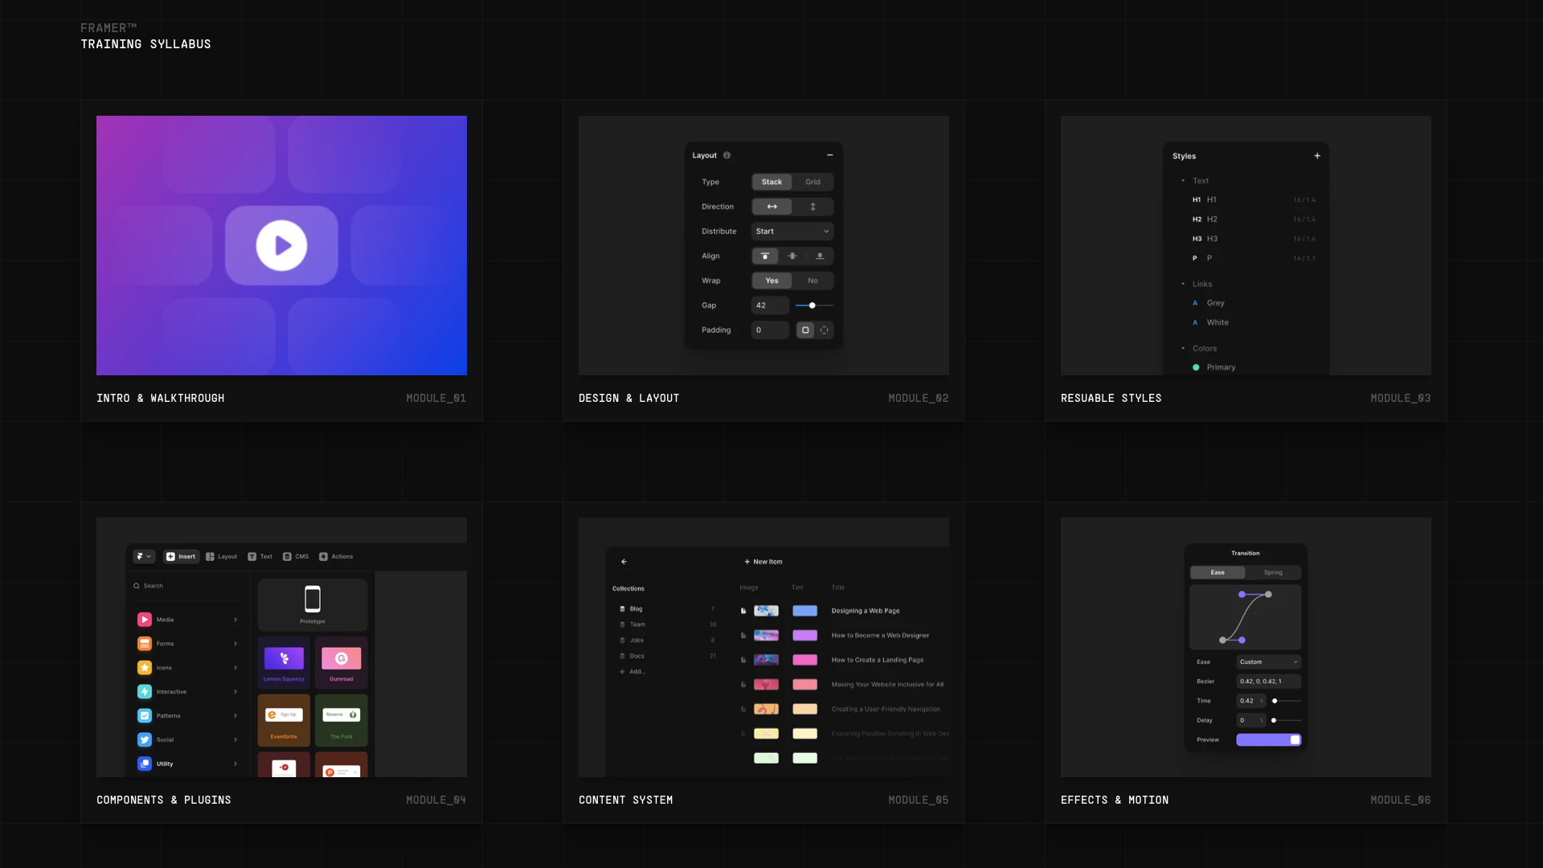
Task: Select the Prototype phone component
Action: pyautogui.click(x=313, y=604)
